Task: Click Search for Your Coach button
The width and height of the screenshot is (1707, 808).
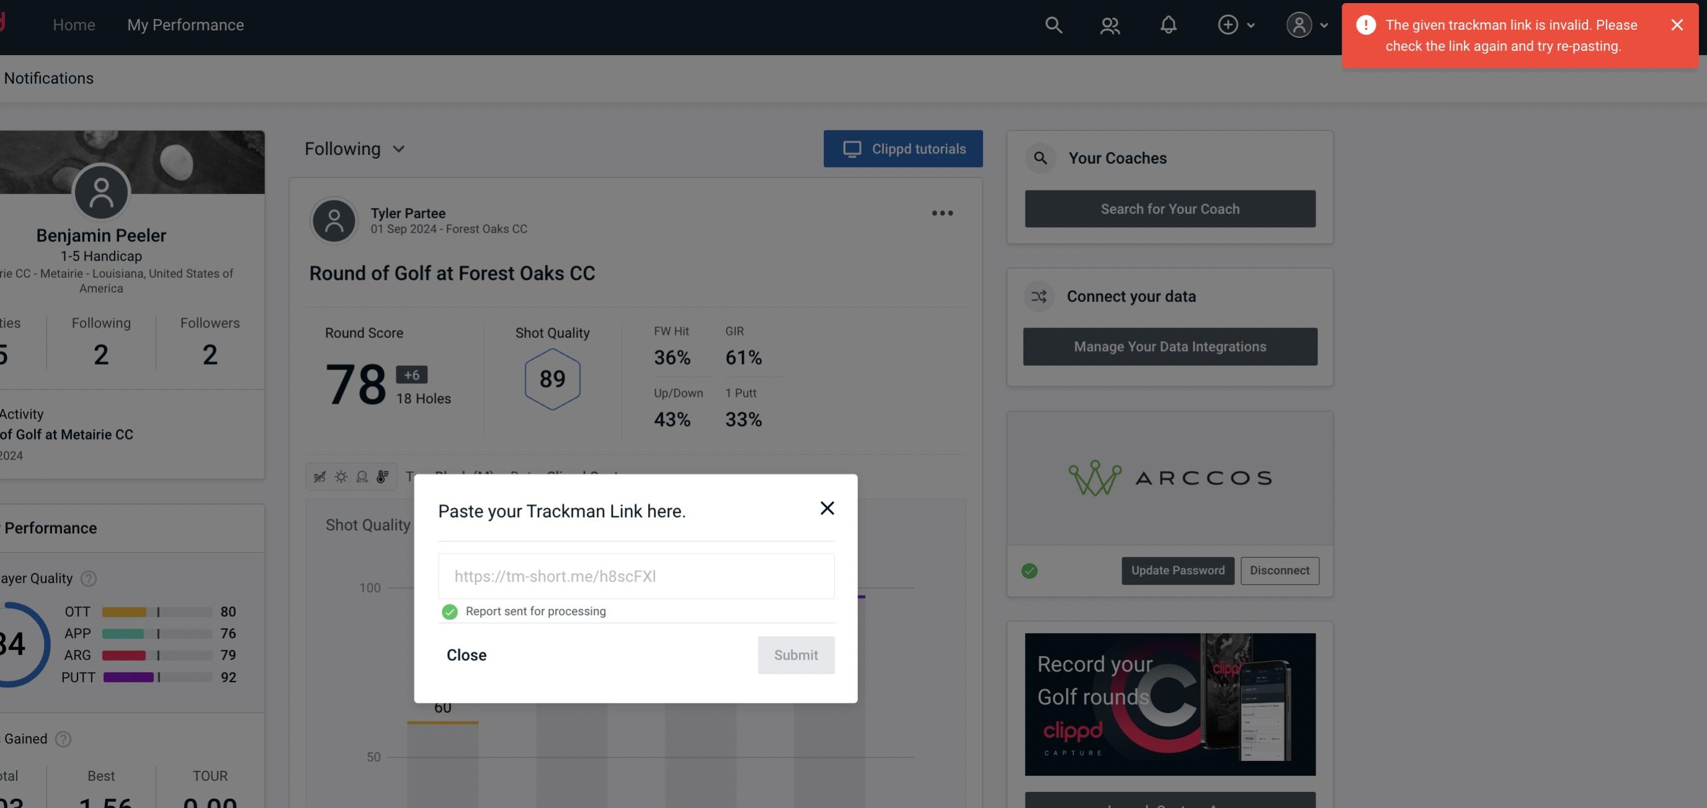Action: click(x=1170, y=209)
